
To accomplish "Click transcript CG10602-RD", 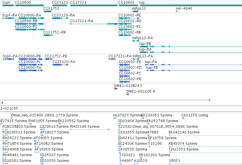I will click(125, 24).
